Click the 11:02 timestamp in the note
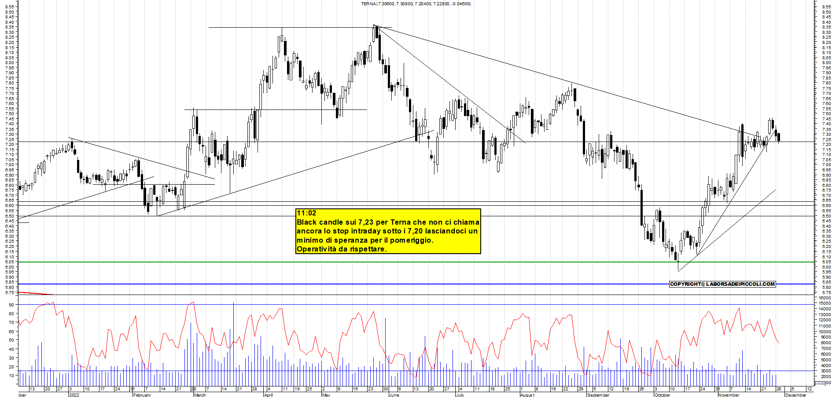The height and width of the screenshot is (397, 832). (x=306, y=213)
